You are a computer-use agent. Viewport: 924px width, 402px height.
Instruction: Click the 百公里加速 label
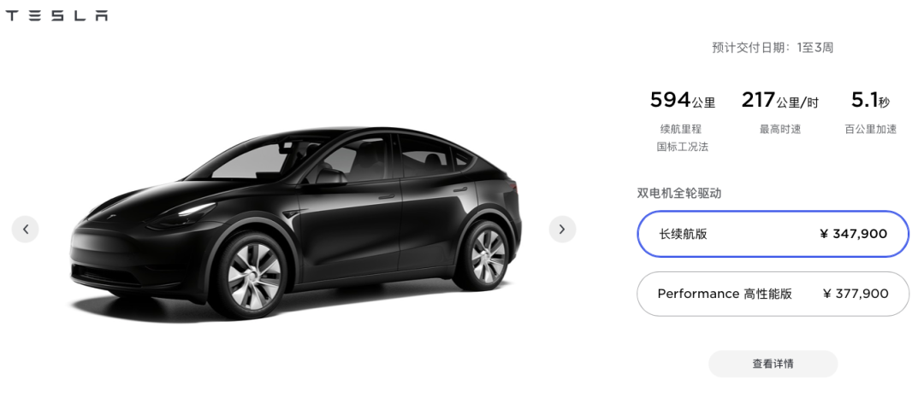click(x=870, y=129)
